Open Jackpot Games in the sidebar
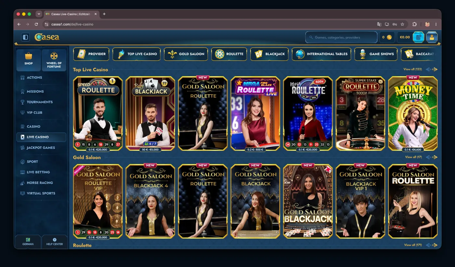The height and width of the screenshot is (267, 455). click(41, 148)
